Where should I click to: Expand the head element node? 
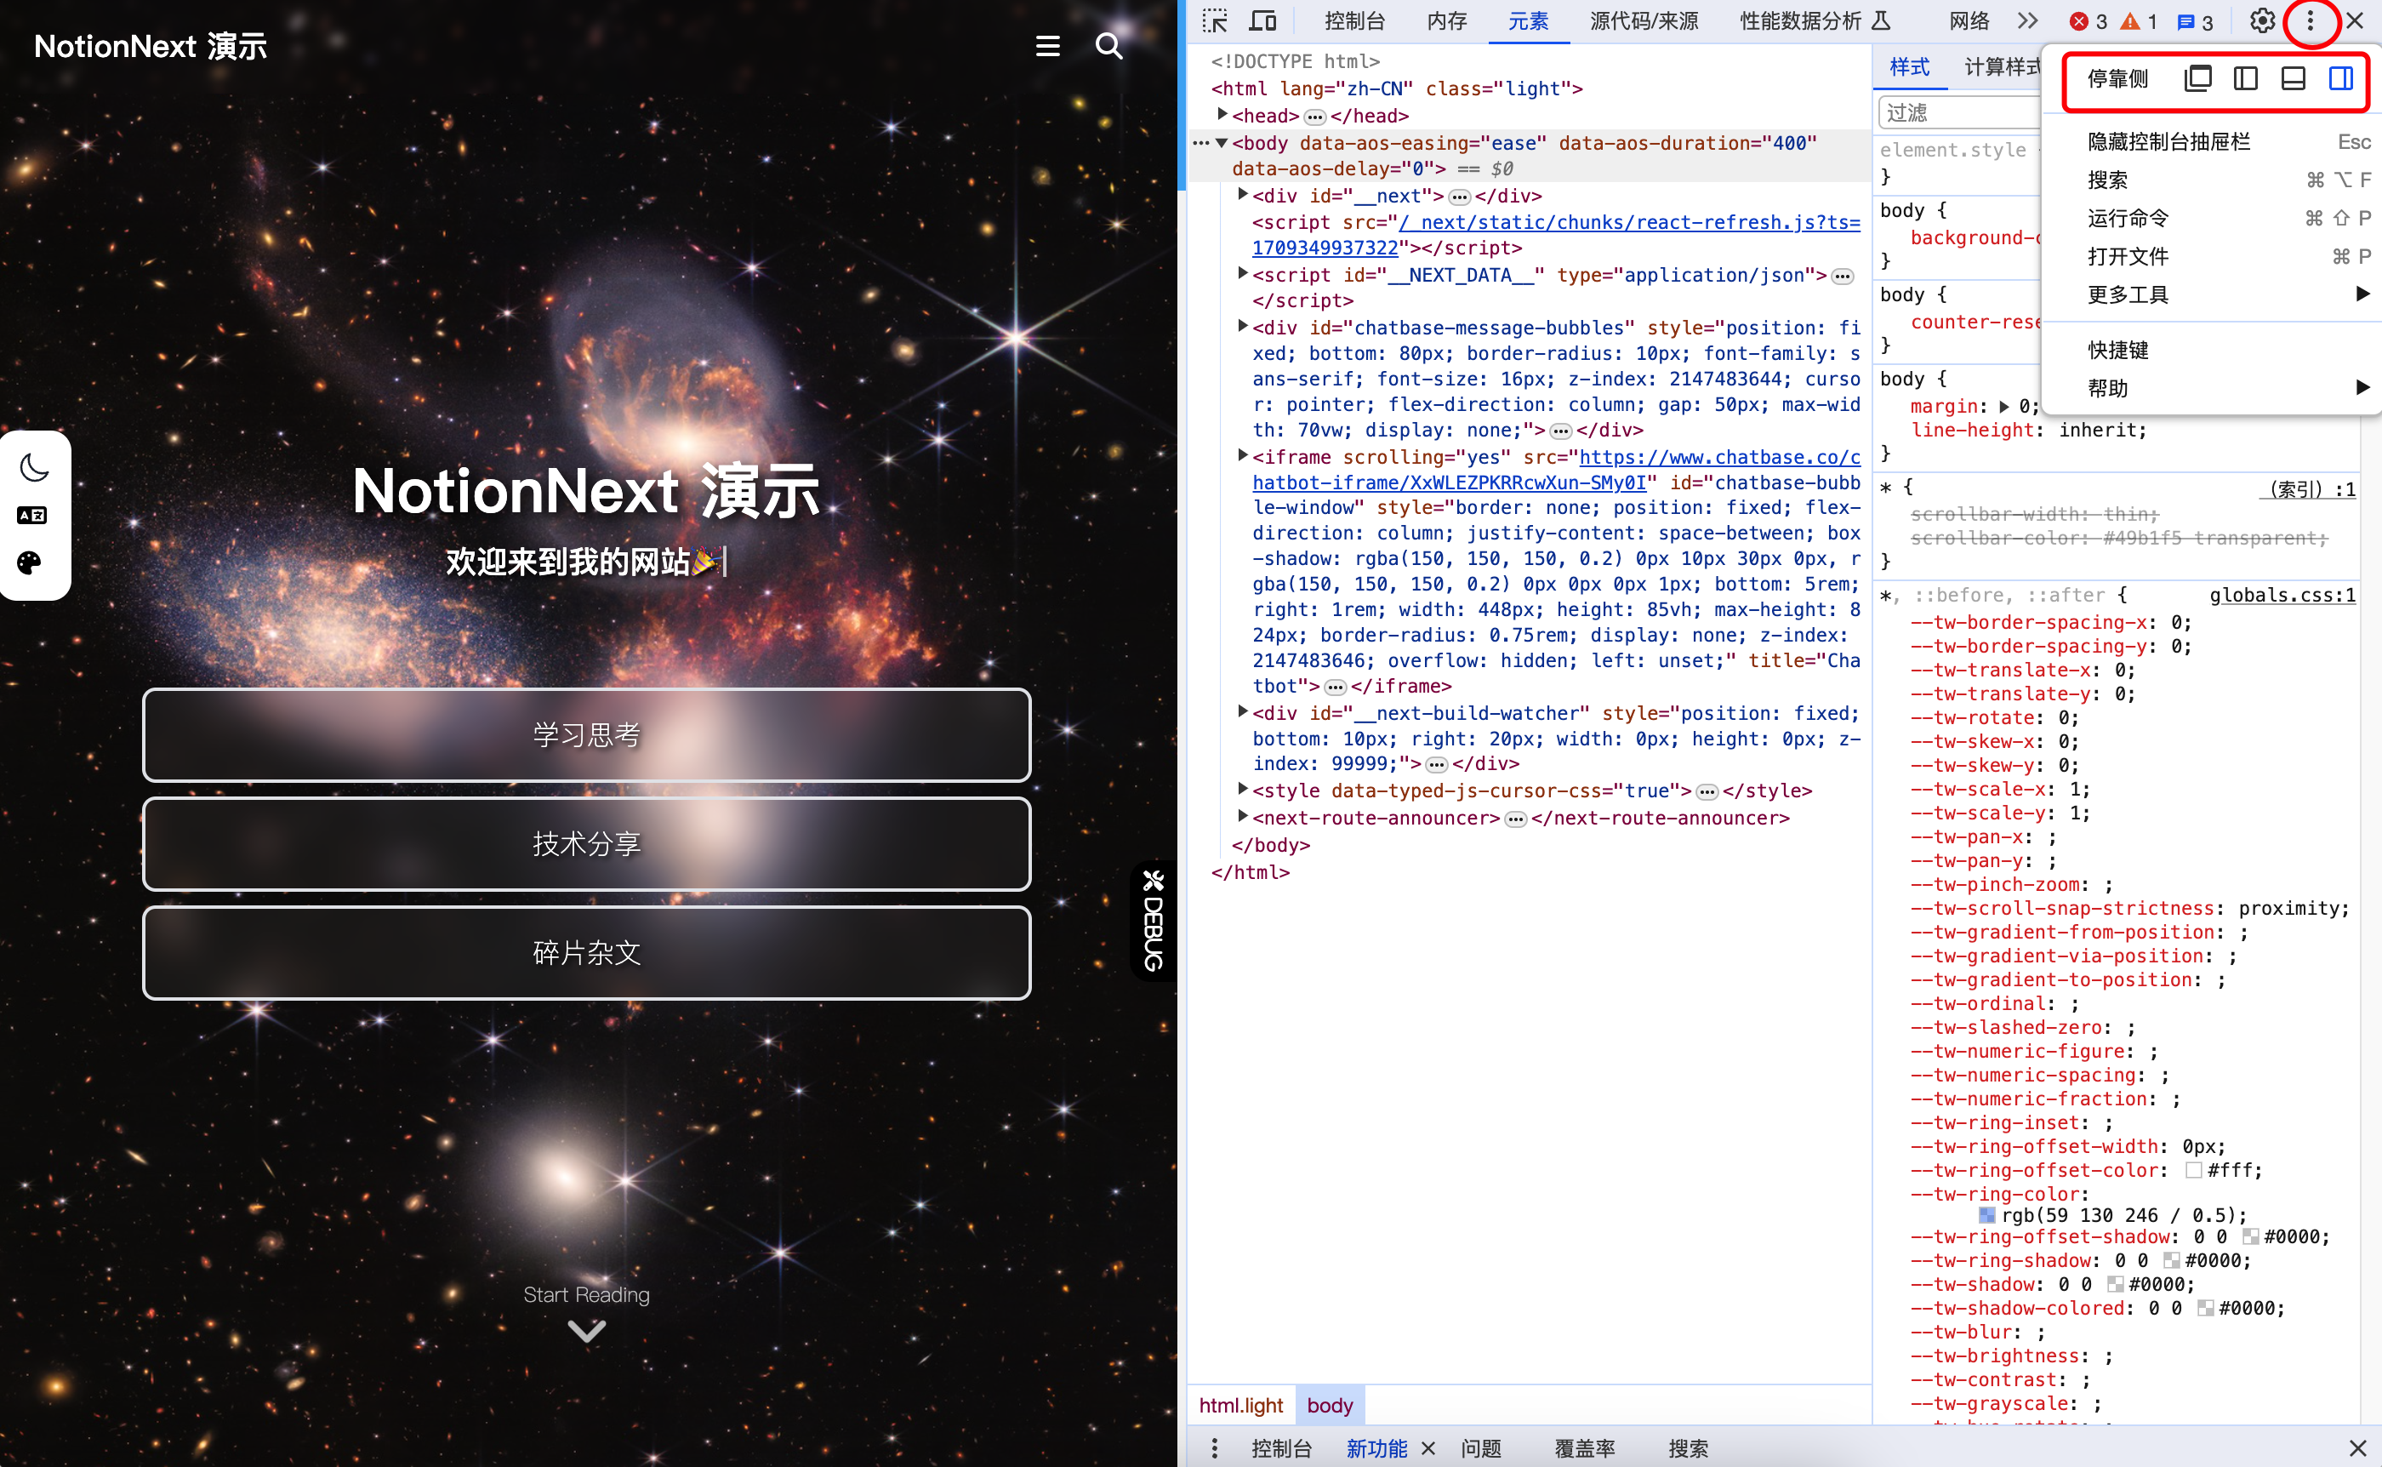pos(1223,115)
